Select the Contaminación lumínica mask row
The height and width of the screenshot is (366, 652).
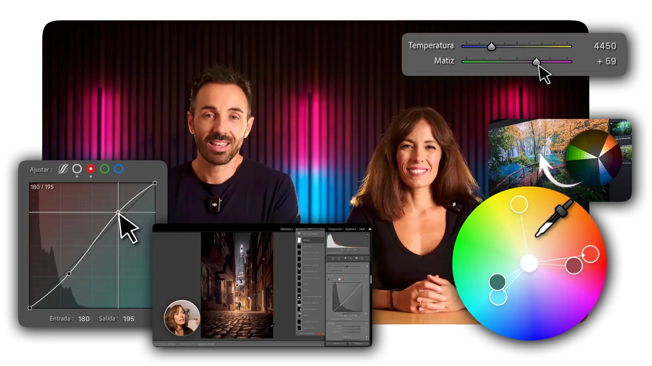point(310,278)
